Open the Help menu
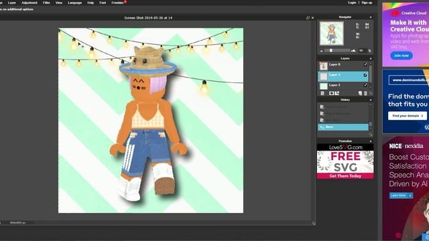Image resolution: width=429 pixels, height=241 pixels. coord(90,3)
